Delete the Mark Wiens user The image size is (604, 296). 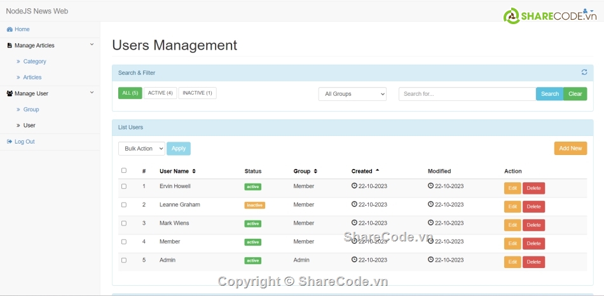[533, 225]
